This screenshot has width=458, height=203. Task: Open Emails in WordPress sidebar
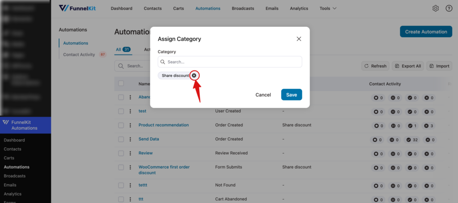tap(10, 185)
